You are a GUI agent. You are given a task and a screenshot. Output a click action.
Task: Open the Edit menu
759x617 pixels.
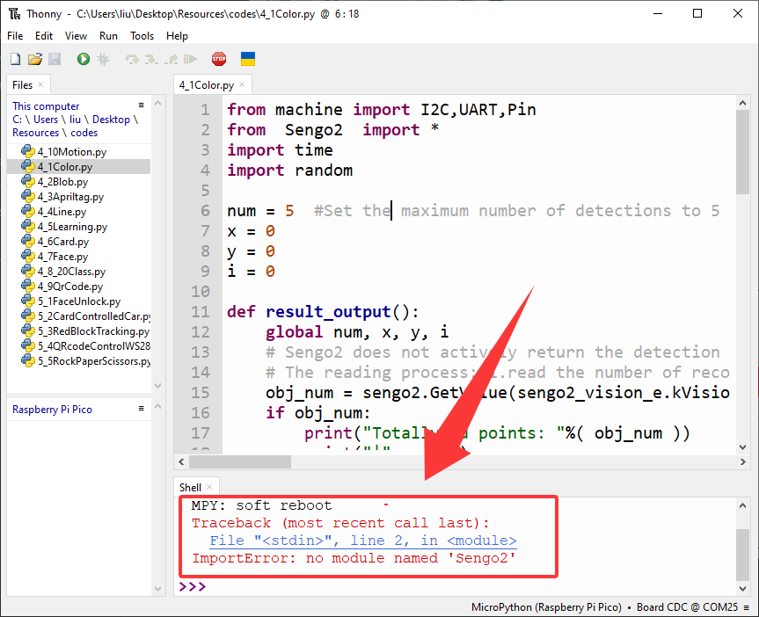point(44,36)
